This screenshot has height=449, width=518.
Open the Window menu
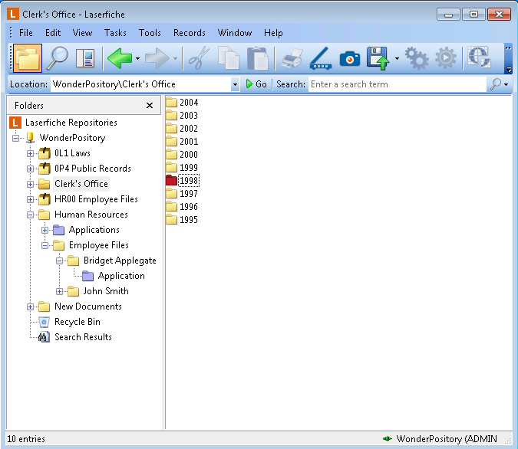[x=235, y=33]
